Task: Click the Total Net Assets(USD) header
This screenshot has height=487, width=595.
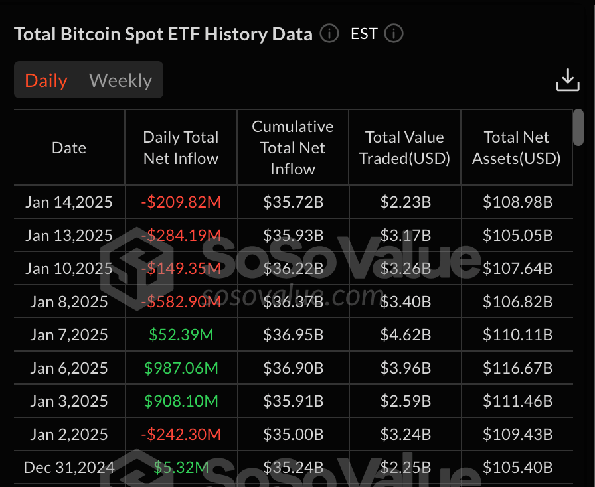Action: 517,148
